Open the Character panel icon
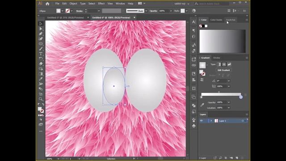286x161 pixels. pyautogui.click(x=193, y=22)
